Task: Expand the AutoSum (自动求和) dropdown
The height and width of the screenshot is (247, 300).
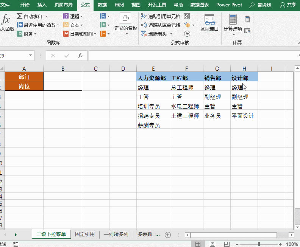Action: click(47, 17)
